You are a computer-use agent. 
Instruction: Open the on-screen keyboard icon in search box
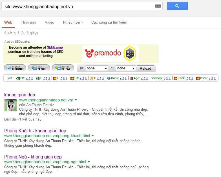click(158, 6)
